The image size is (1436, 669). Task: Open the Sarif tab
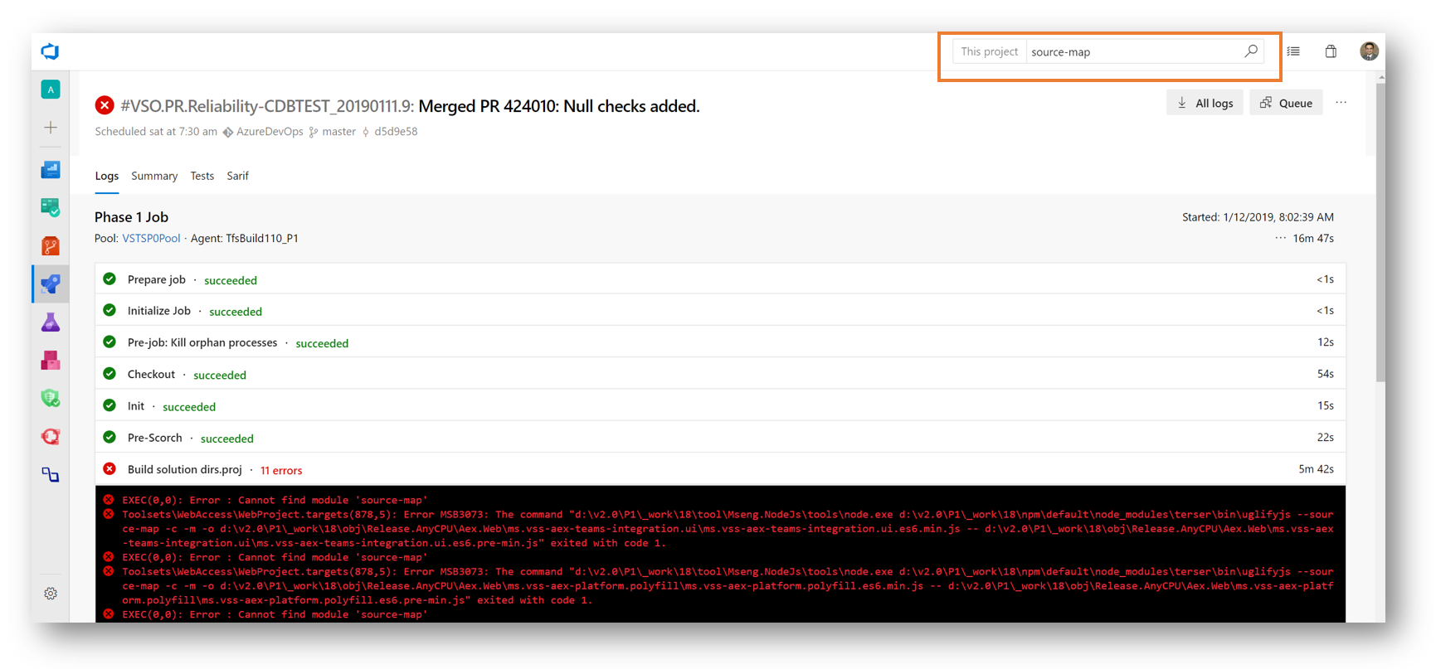(x=237, y=176)
